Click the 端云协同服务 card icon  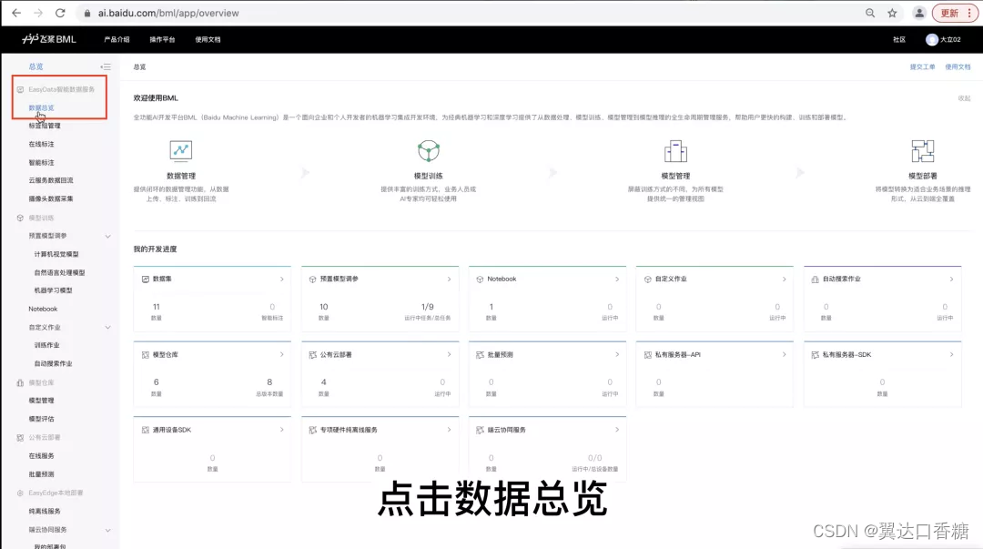481,431
